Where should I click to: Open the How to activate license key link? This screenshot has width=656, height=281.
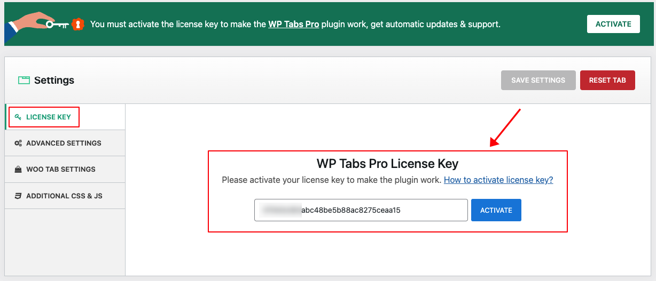498,180
